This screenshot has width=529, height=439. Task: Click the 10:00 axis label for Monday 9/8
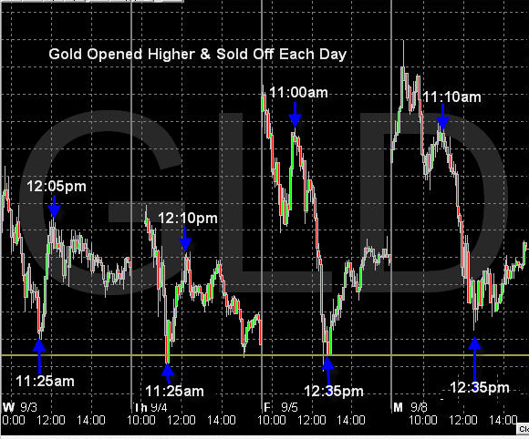coord(423,420)
